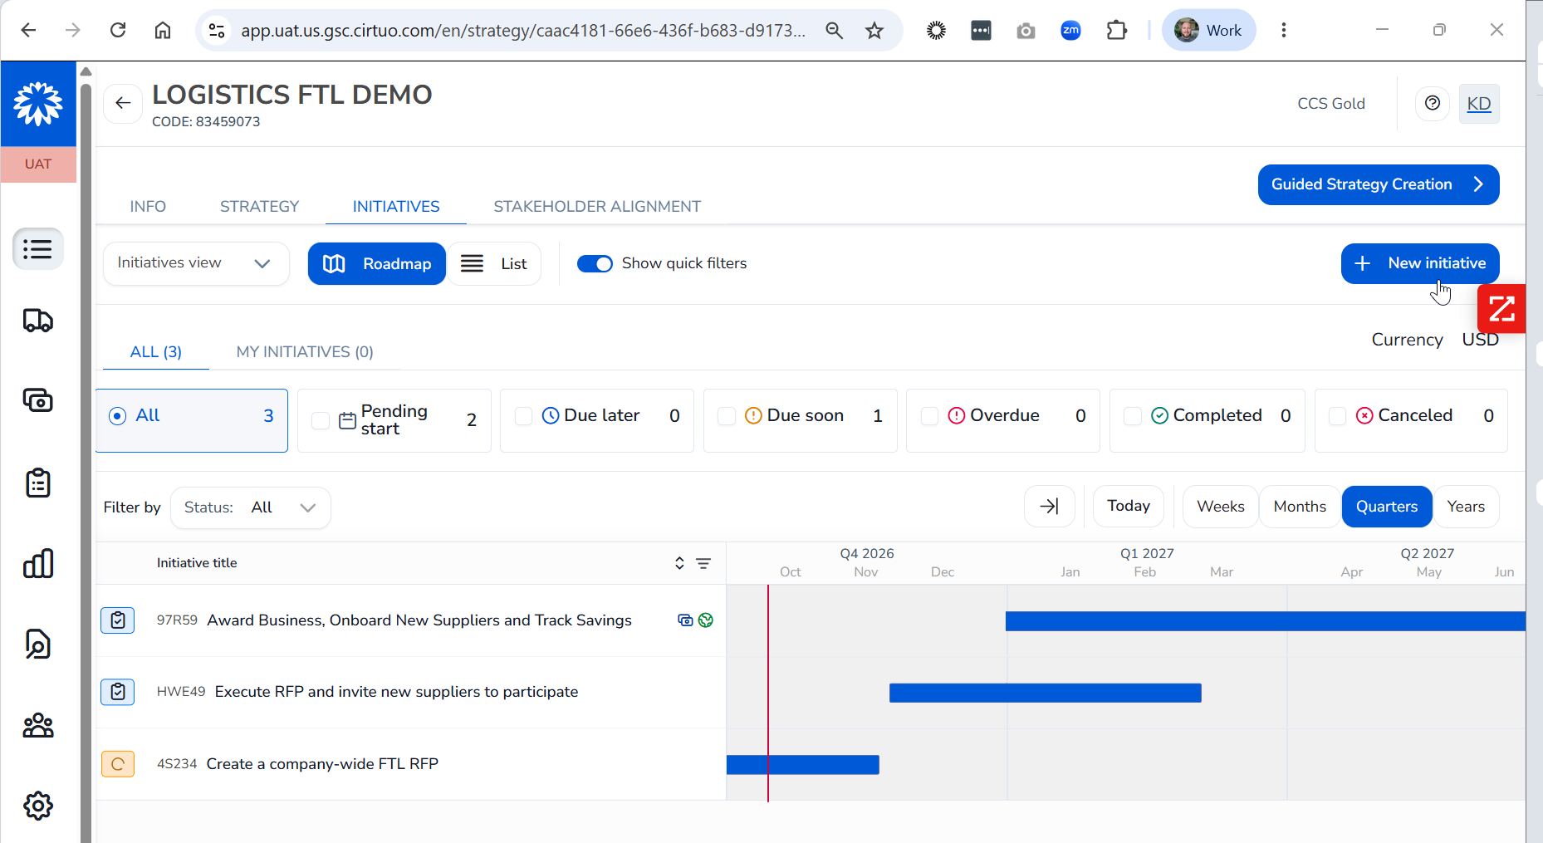Open the list menu icon in sidebar

pyautogui.click(x=38, y=249)
